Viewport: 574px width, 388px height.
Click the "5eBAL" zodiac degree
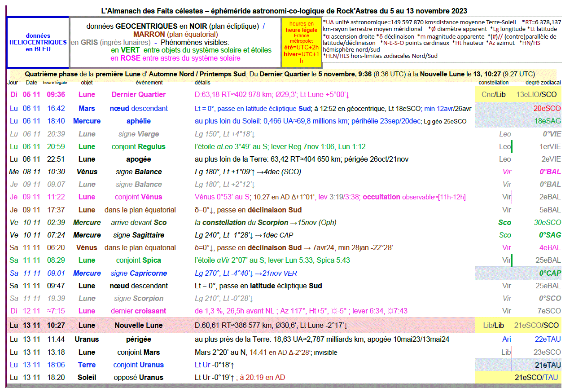click(x=550, y=210)
